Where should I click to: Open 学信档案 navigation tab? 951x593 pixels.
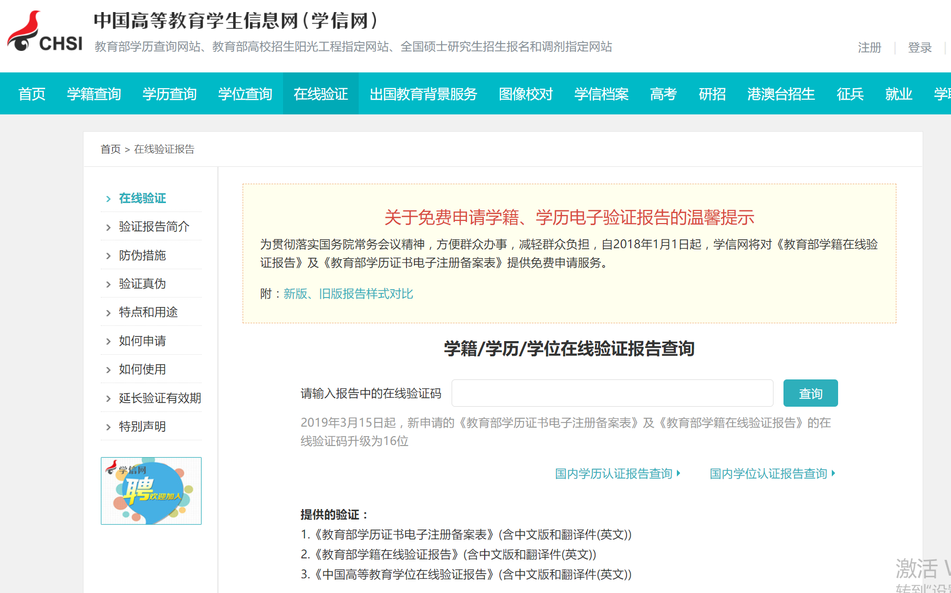pos(601,94)
